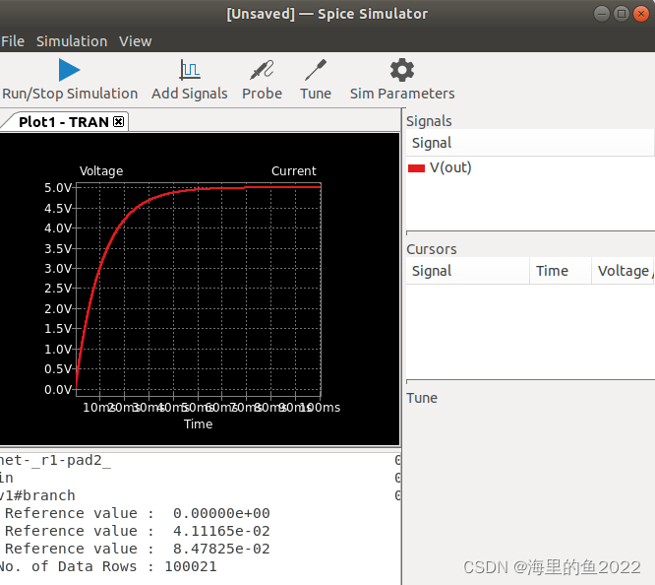Click the Tune panel heading

click(422, 398)
